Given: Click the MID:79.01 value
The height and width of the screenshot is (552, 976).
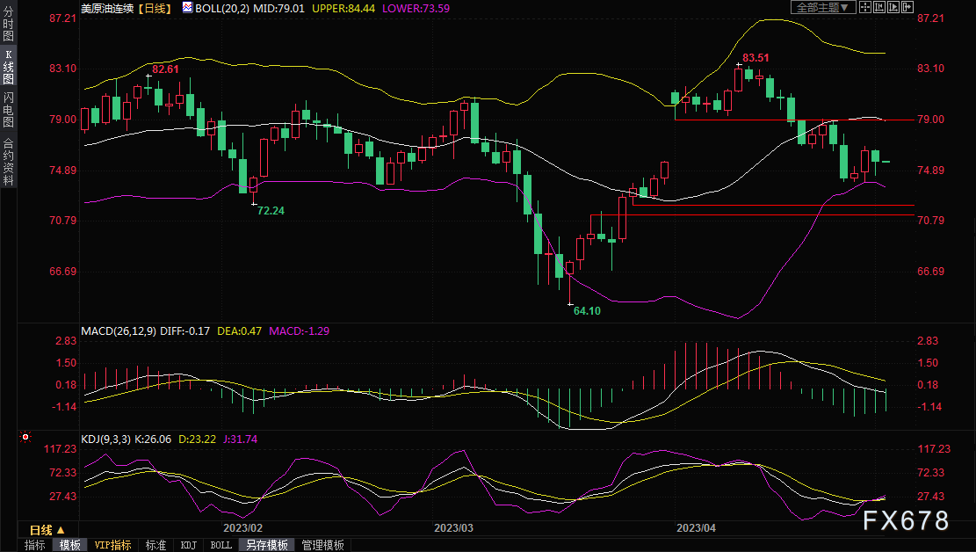Looking at the screenshot, I should click(x=278, y=9).
